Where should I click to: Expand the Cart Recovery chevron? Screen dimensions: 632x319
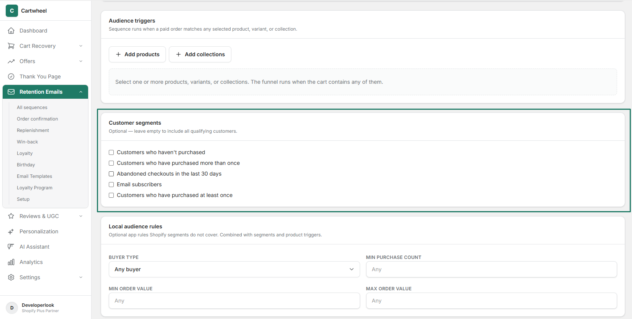81,46
